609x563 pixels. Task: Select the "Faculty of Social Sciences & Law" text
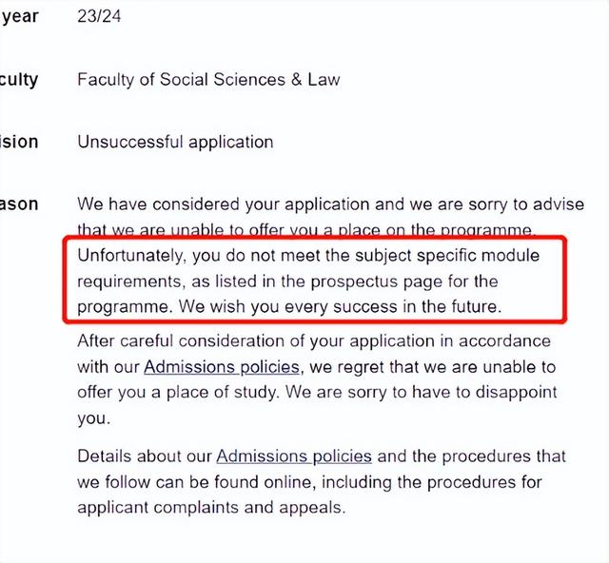pyautogui.click(x=208, y=80)
